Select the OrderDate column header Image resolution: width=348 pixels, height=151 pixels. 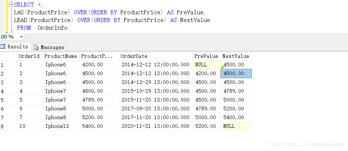(x=155, y=56)
